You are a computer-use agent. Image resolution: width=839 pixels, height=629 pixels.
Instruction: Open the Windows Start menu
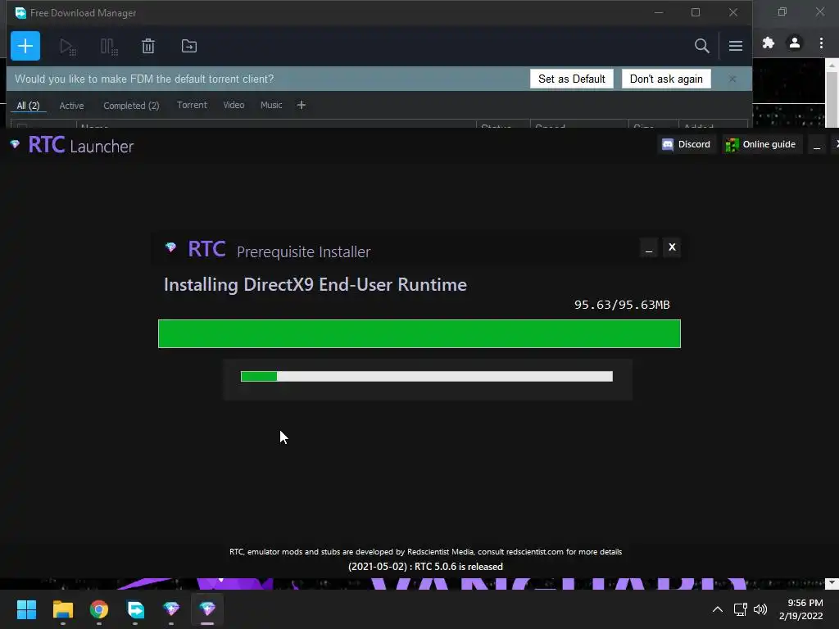tap(26, 609)
